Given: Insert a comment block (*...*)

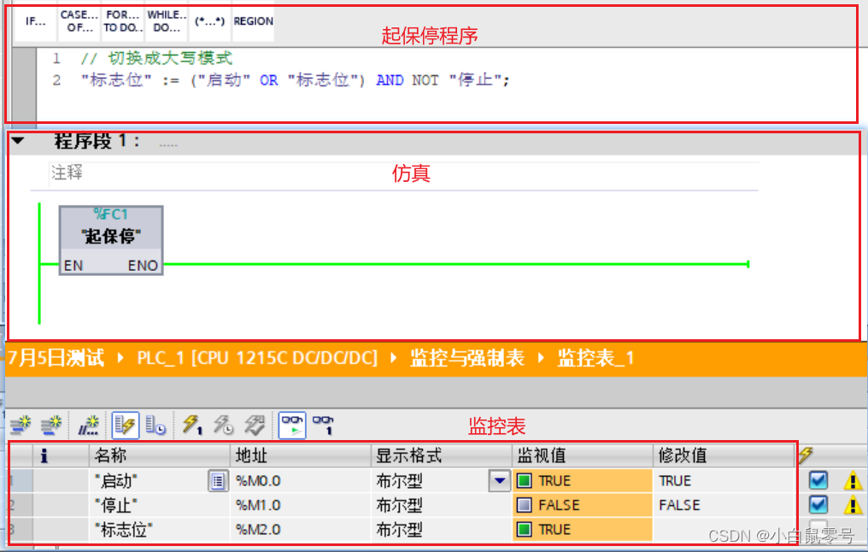Looking at the screenshot, I should 209,22.
